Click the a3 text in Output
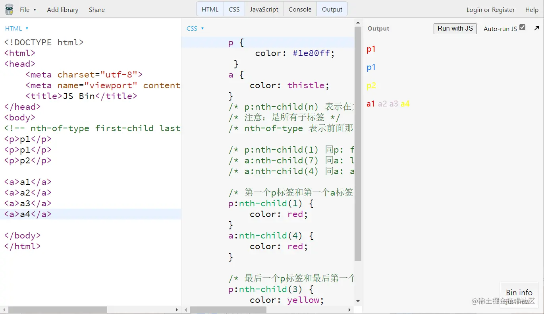Image resolution: width=544 pixels, height=314 pixels. [394, 104]
